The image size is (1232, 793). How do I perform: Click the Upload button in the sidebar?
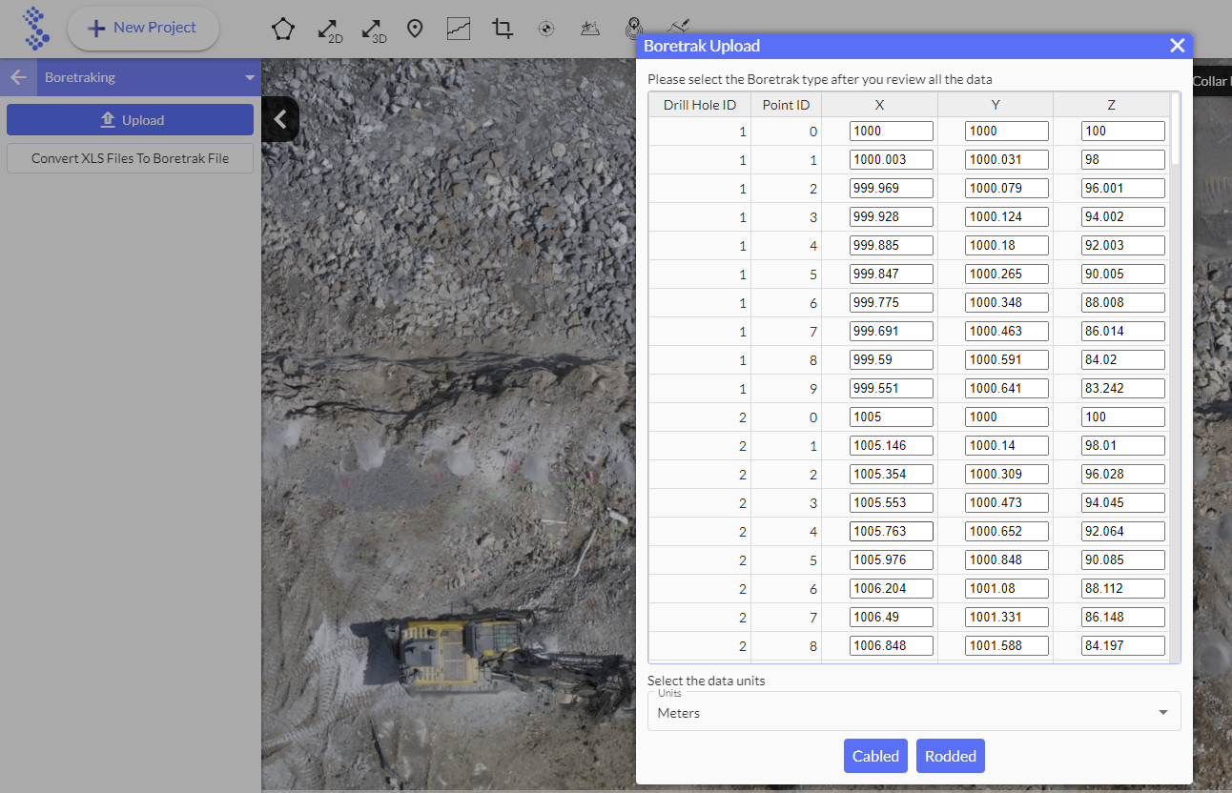tap(131, 120)
